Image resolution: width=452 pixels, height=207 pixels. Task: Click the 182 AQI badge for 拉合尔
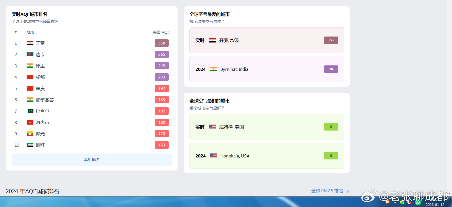(162, 111)
